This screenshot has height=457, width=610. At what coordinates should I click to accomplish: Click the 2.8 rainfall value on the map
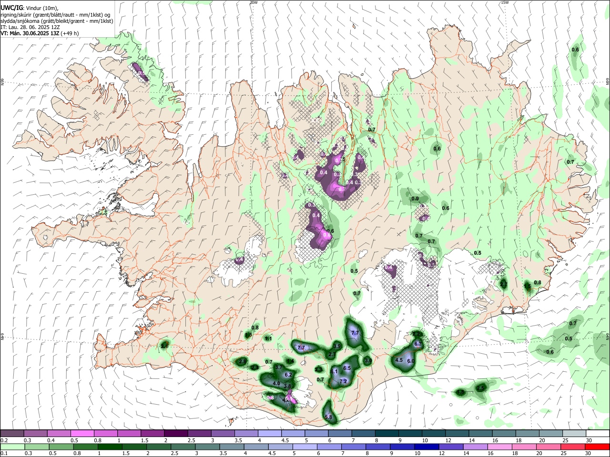coord(243,362)
